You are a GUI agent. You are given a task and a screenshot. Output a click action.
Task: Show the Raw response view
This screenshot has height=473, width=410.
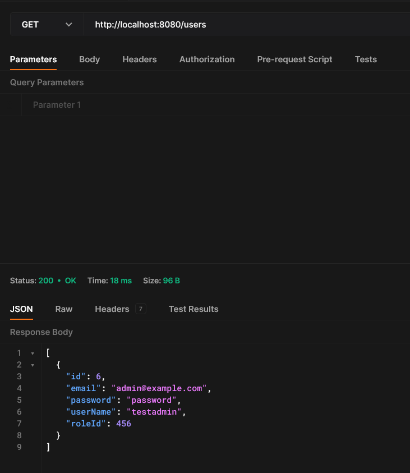(x=64, y=309)
